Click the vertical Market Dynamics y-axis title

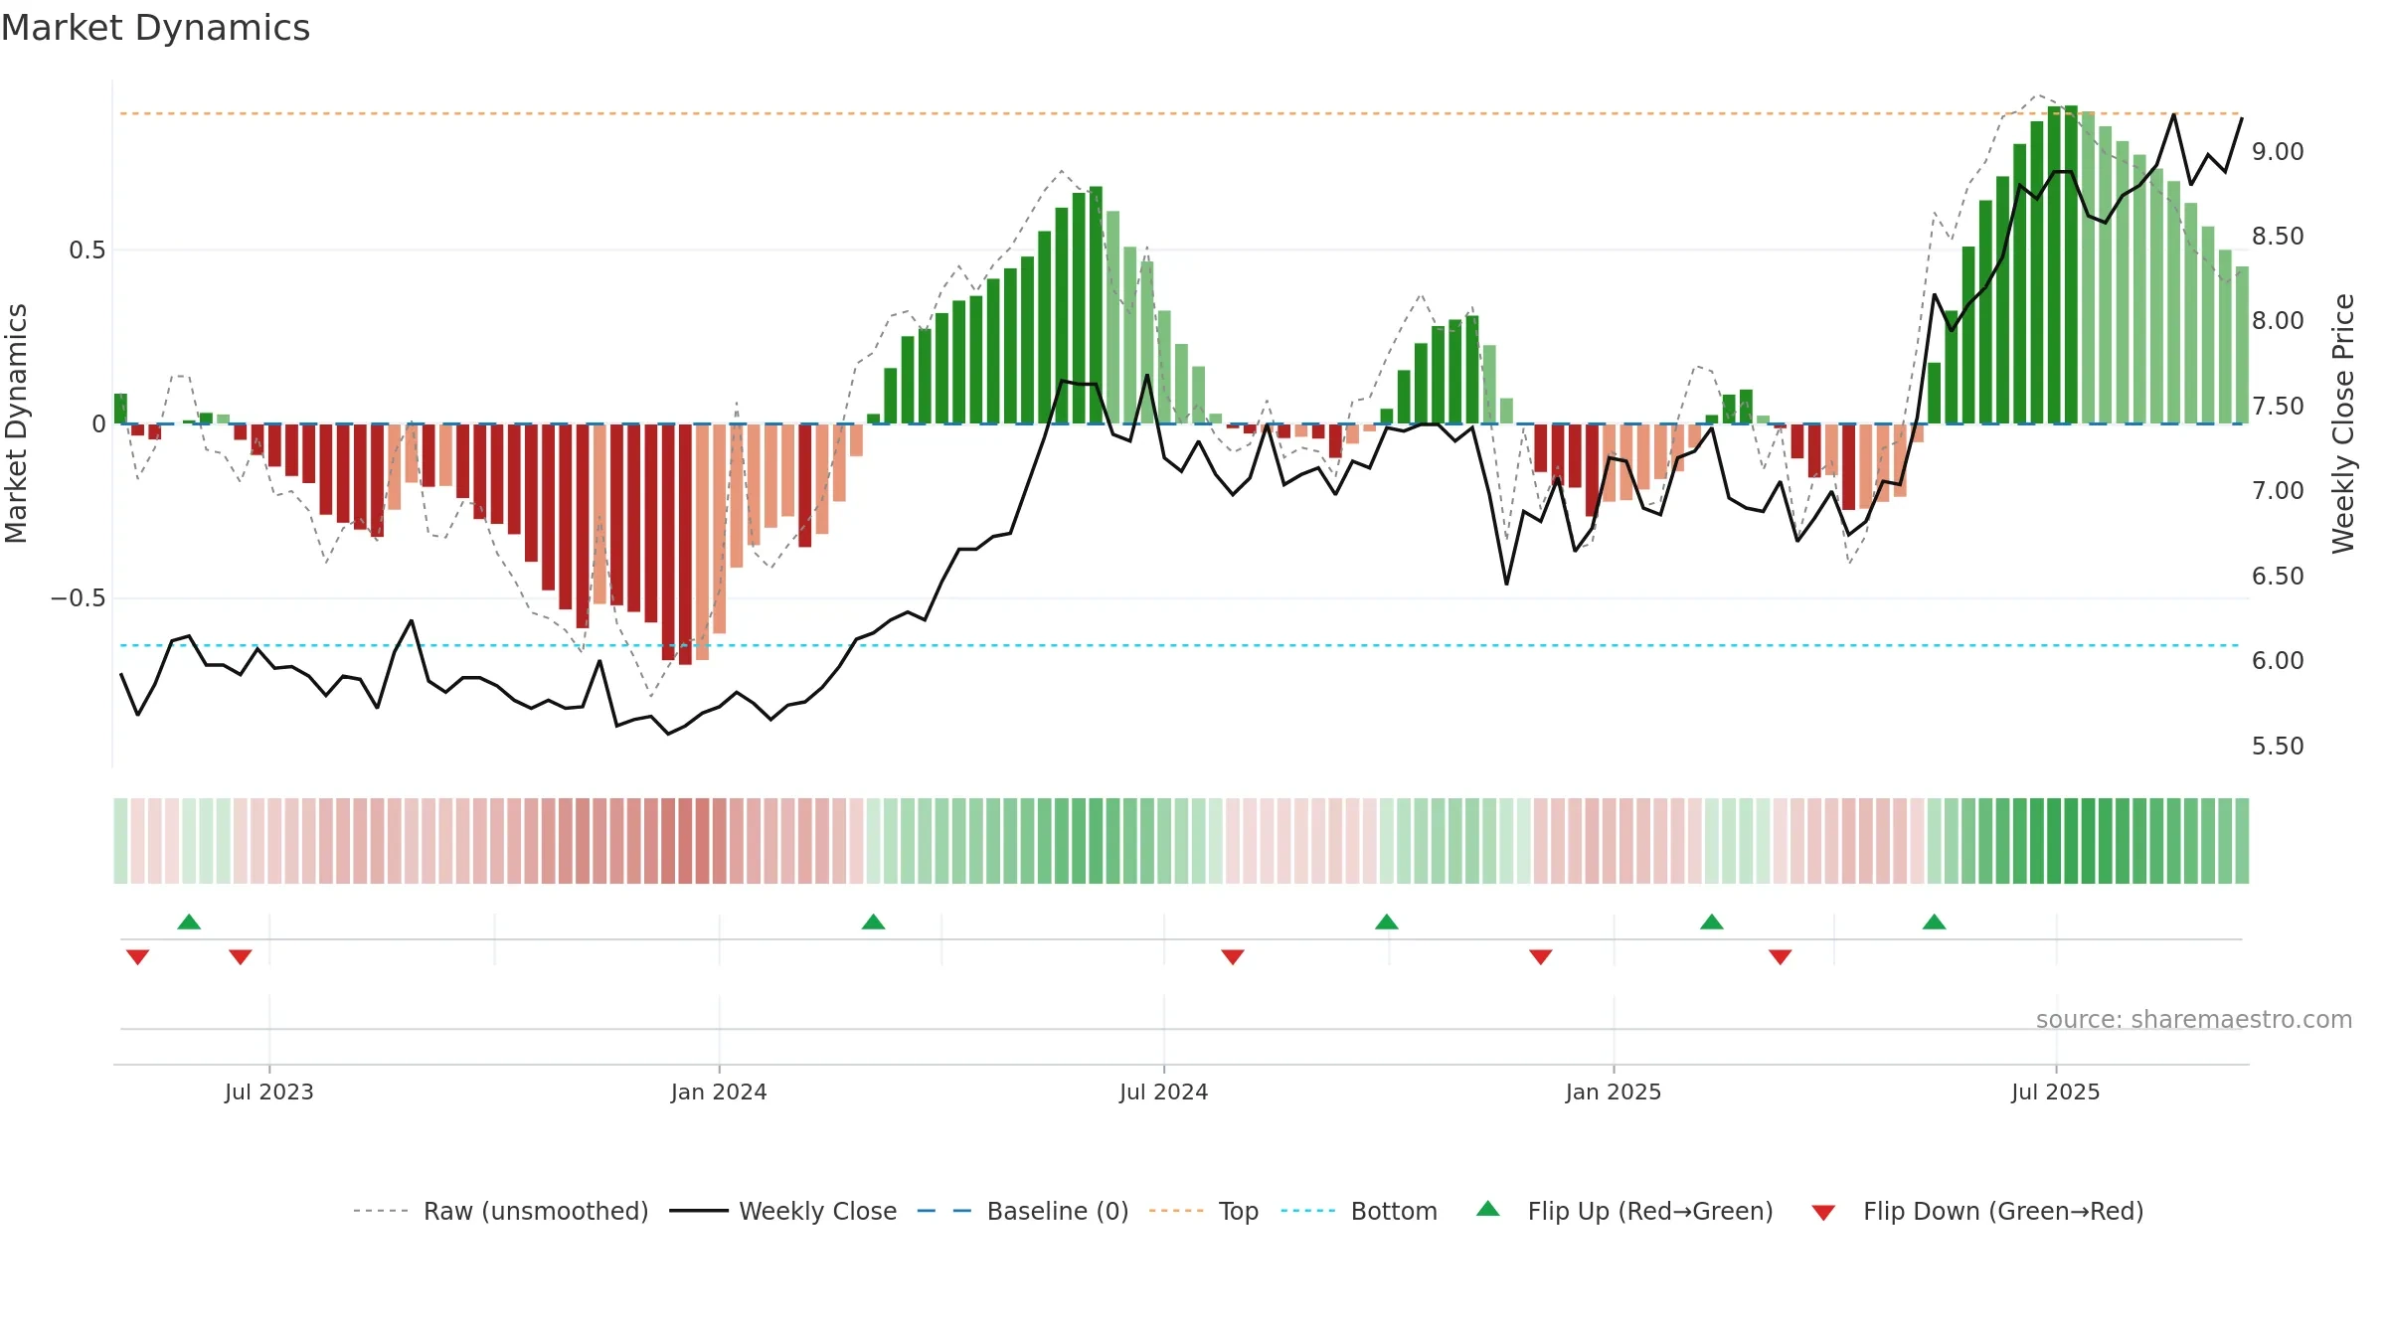(16, 423)
